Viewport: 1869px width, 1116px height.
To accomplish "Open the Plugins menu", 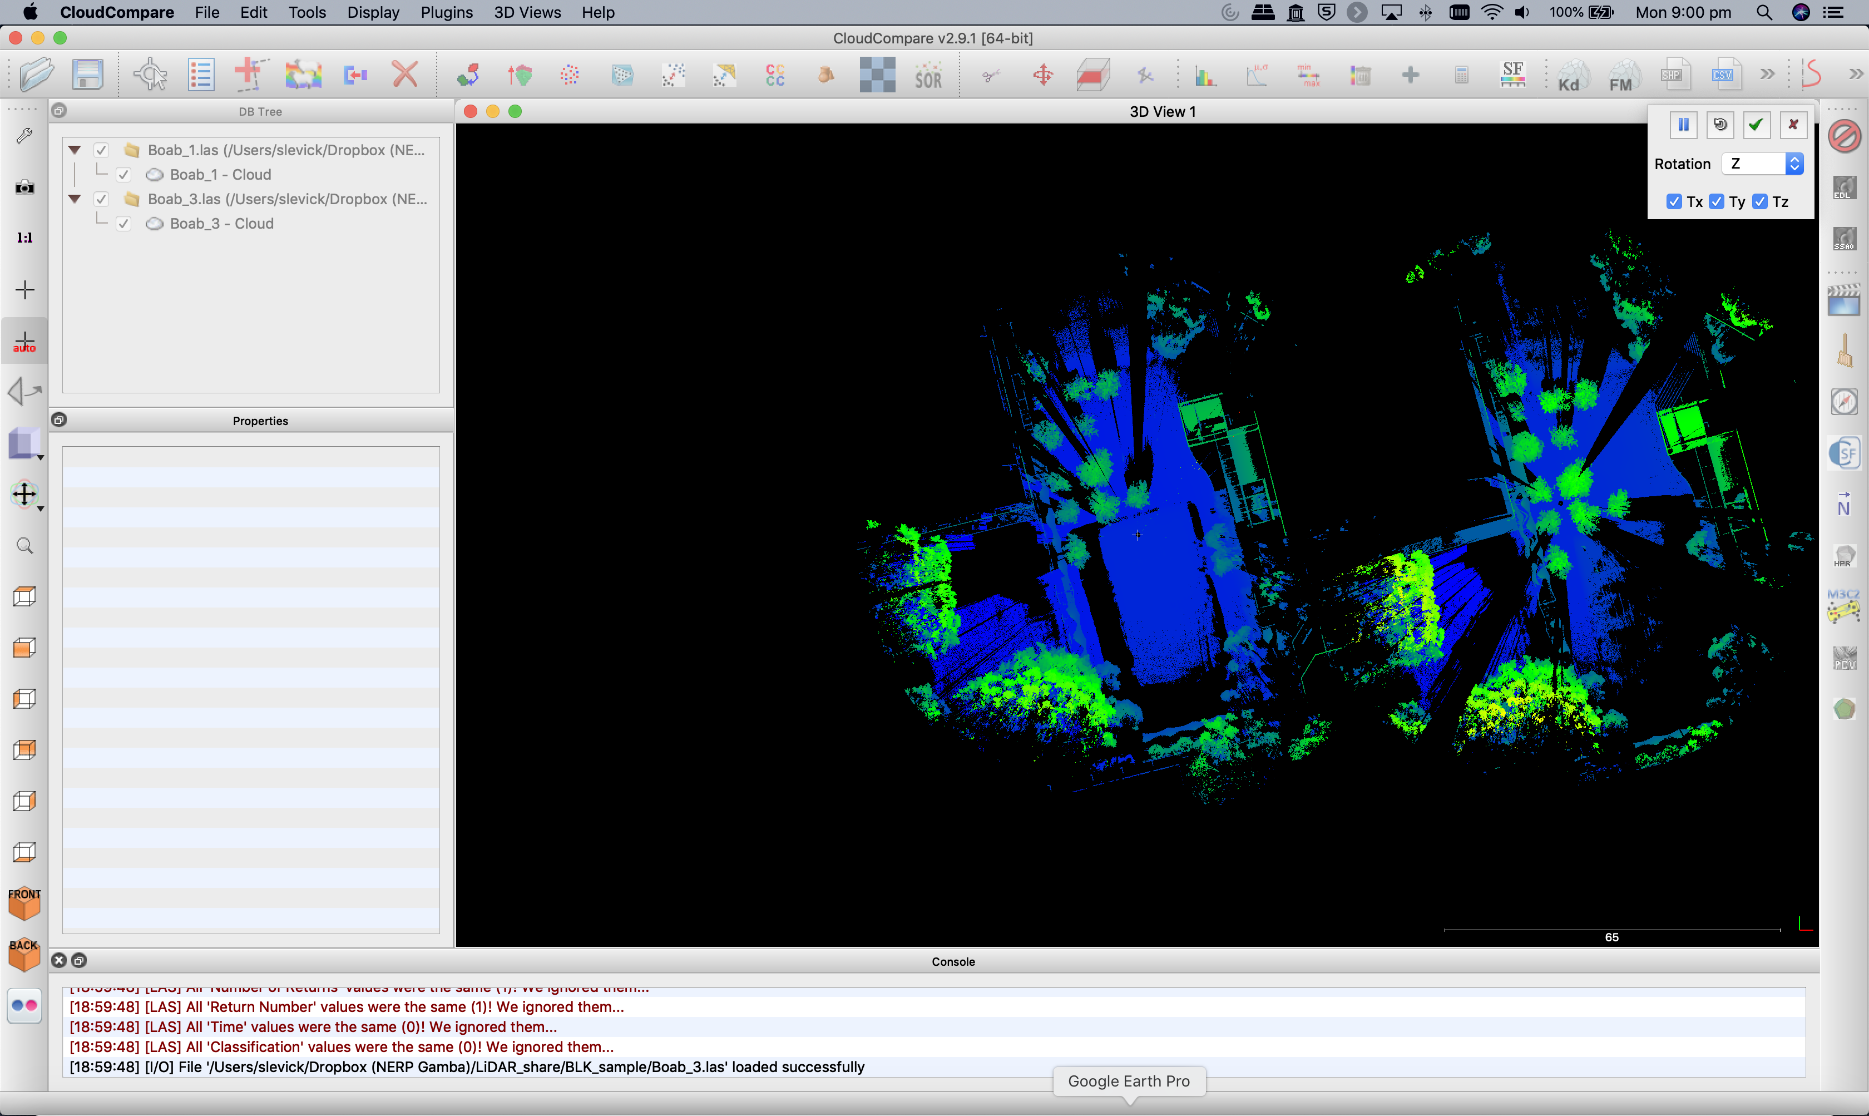I will coord(447,12).
